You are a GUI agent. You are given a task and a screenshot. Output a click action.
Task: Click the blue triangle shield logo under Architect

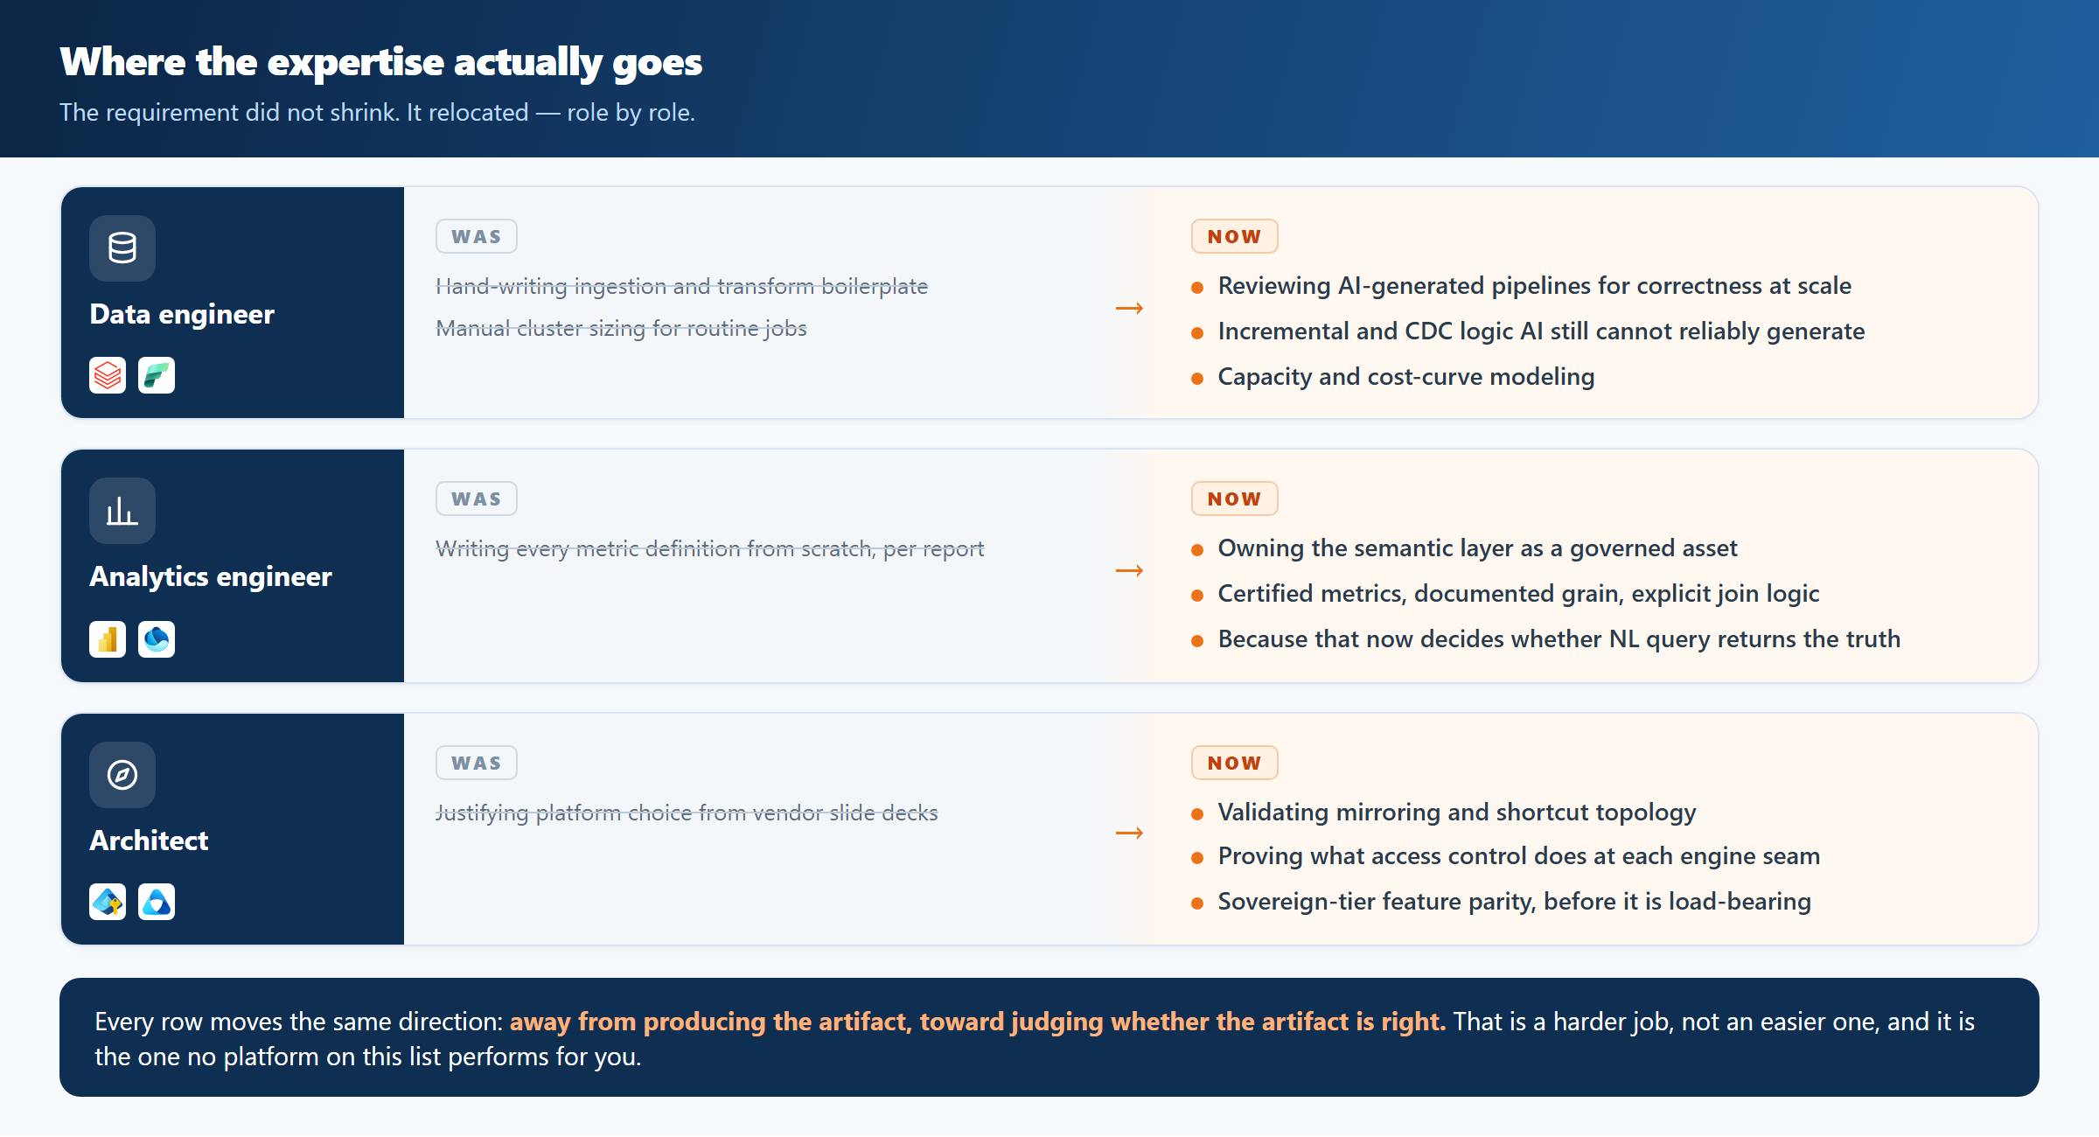click(157, 902)
